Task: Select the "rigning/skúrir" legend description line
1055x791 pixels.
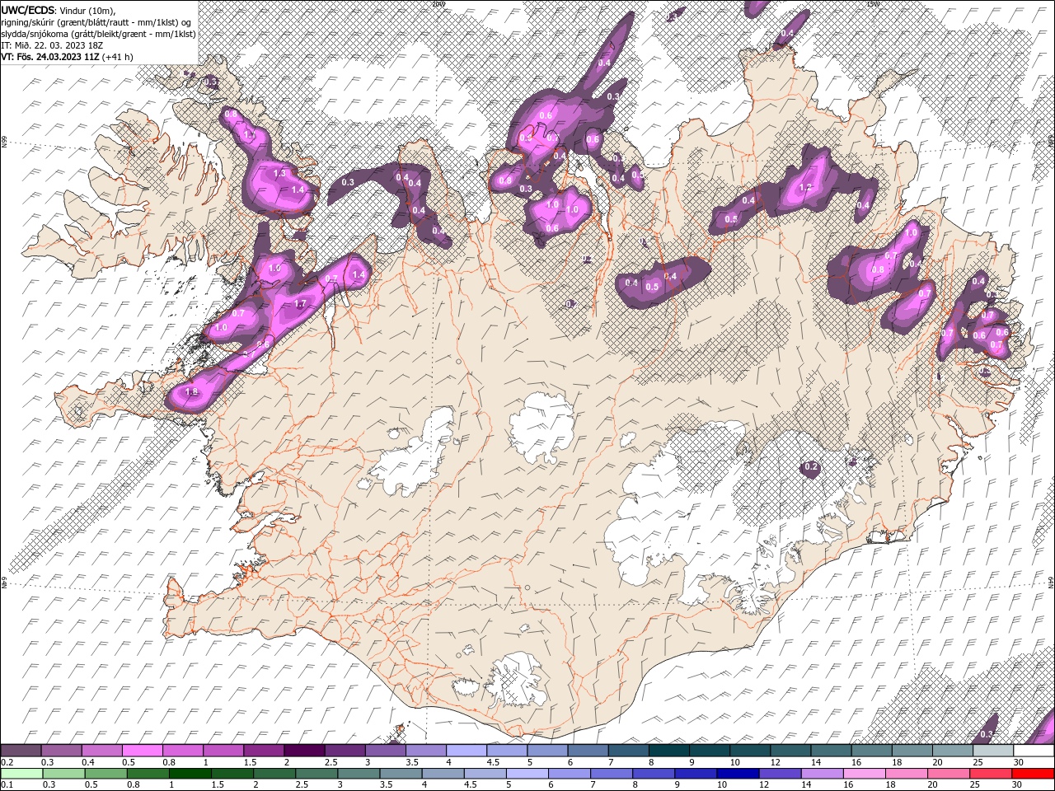Action: click(97, 22)
